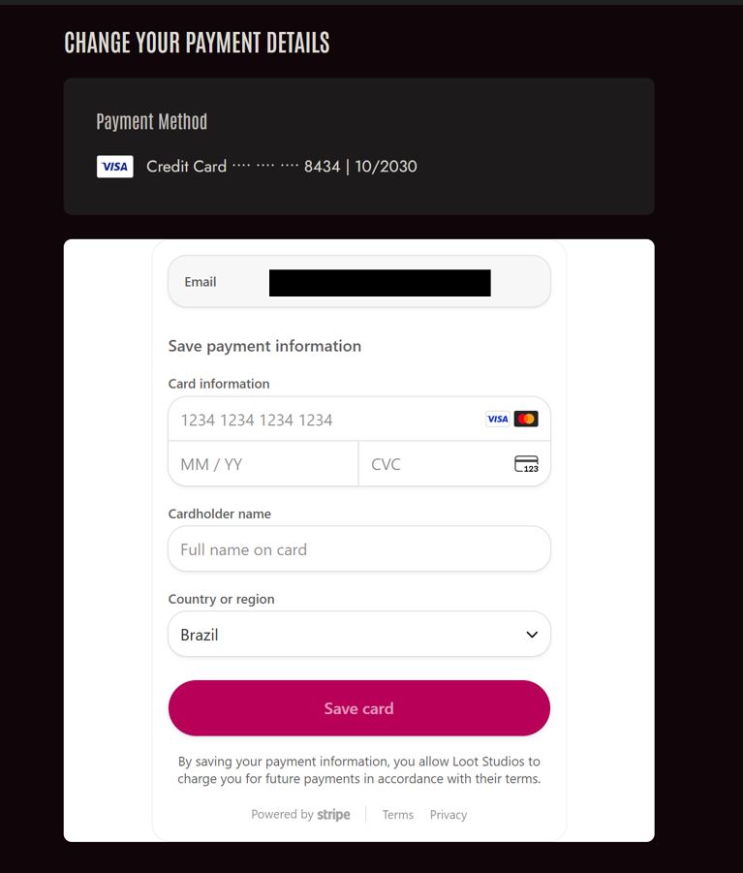Click the CVC card hint icon

coord(526,464)
